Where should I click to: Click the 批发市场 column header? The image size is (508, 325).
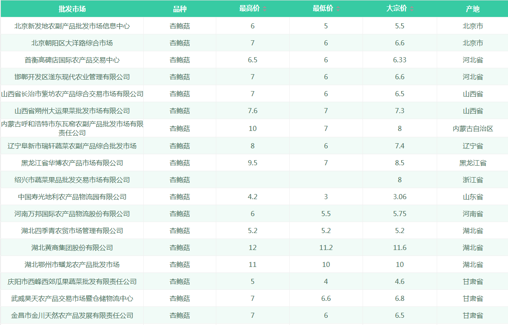click(72, 9)
